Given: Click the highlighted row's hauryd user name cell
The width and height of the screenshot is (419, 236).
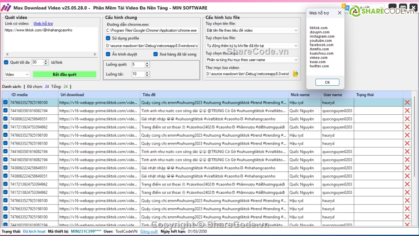Looking at the screenshot, I should click(x=337, y=102).
